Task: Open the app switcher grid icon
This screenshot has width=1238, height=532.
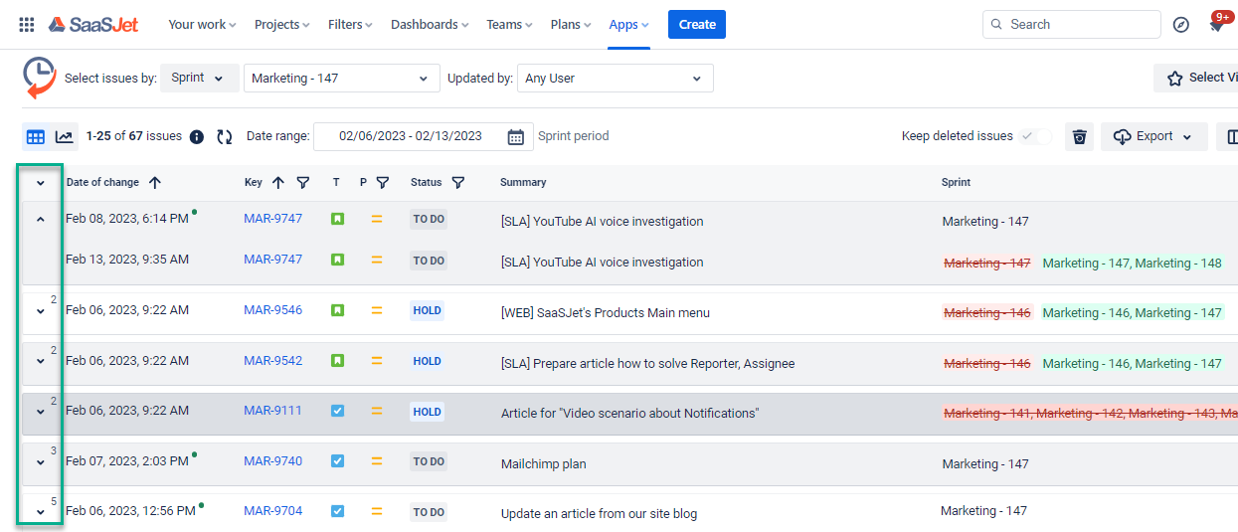Action: 27,25
